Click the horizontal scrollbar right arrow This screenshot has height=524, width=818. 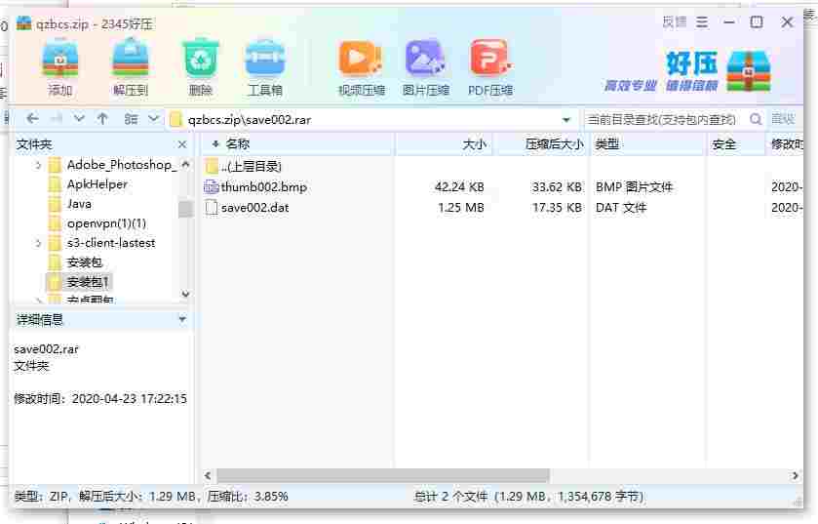[795, 475]
